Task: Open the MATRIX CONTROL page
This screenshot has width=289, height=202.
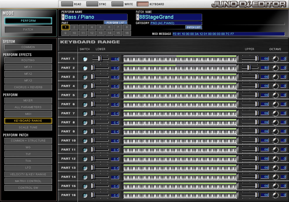Action: pos(28,181)
